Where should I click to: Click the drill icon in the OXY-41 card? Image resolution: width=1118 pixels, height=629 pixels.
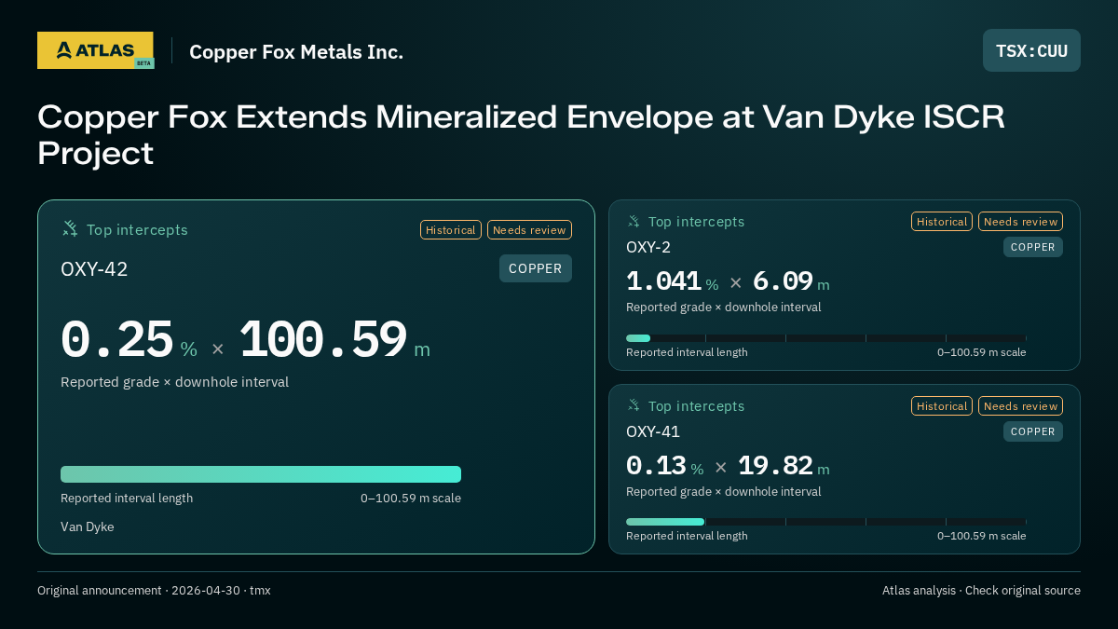click(634, 406)
